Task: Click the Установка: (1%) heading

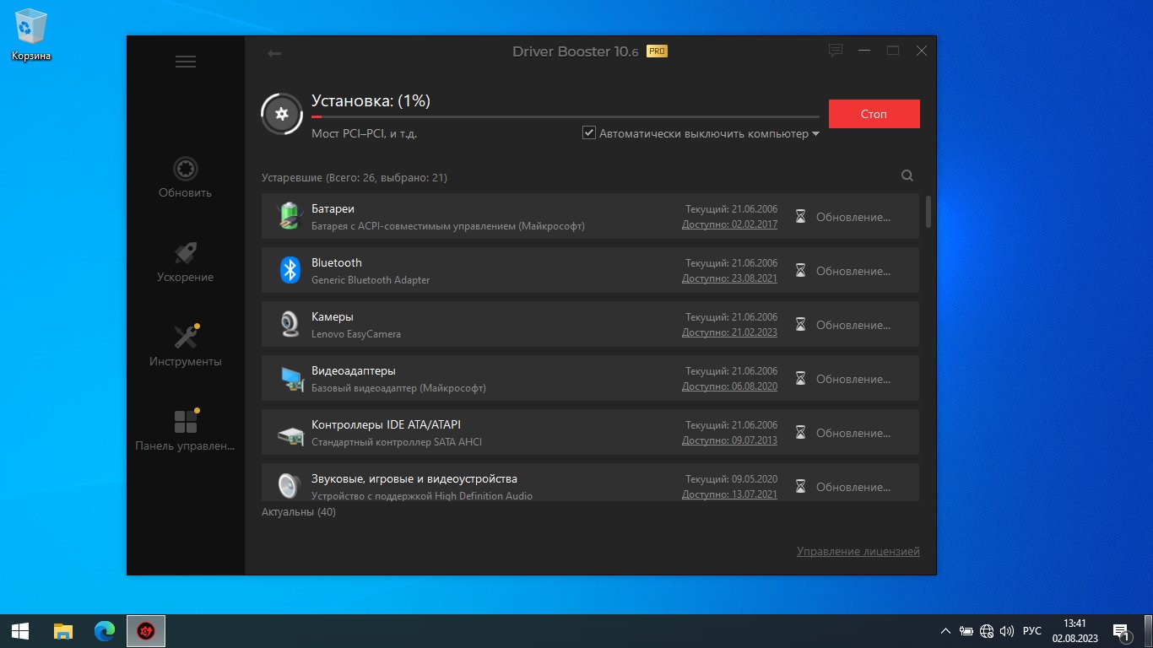Action: 371,101
